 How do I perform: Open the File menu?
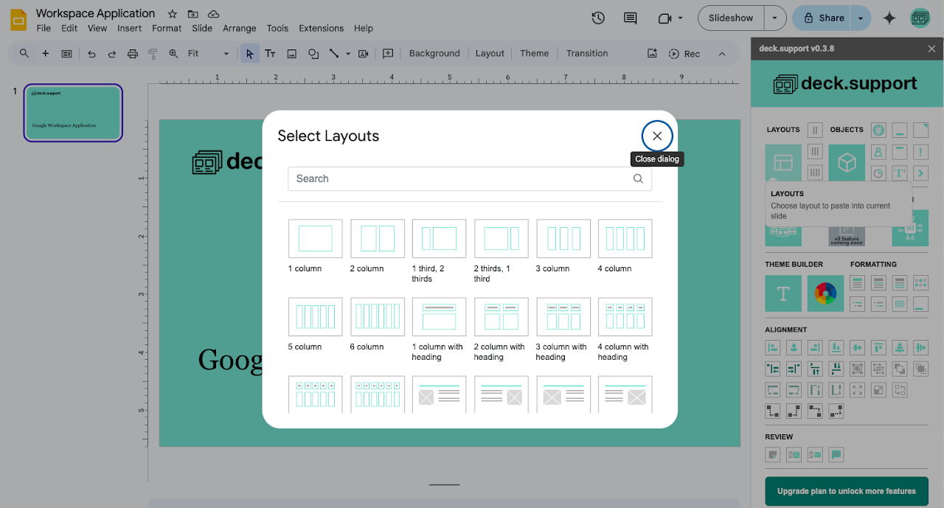(44, 28)
